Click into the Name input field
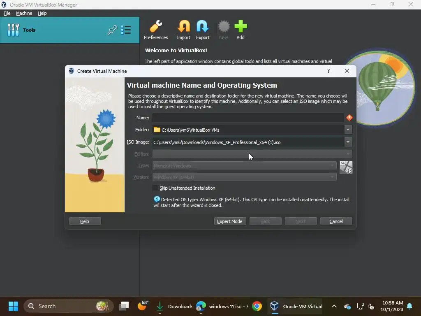Image resolution: width=421 pixels, height=316 pixels. pyautogui.click(x=248, y=118)
